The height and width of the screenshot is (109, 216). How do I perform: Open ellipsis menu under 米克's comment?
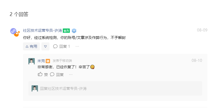click(x=71, y=75)
